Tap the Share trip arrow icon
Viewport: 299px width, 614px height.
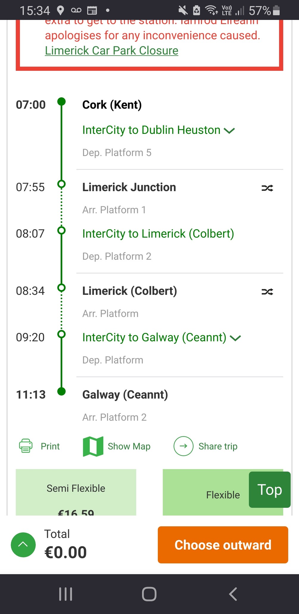183,446
